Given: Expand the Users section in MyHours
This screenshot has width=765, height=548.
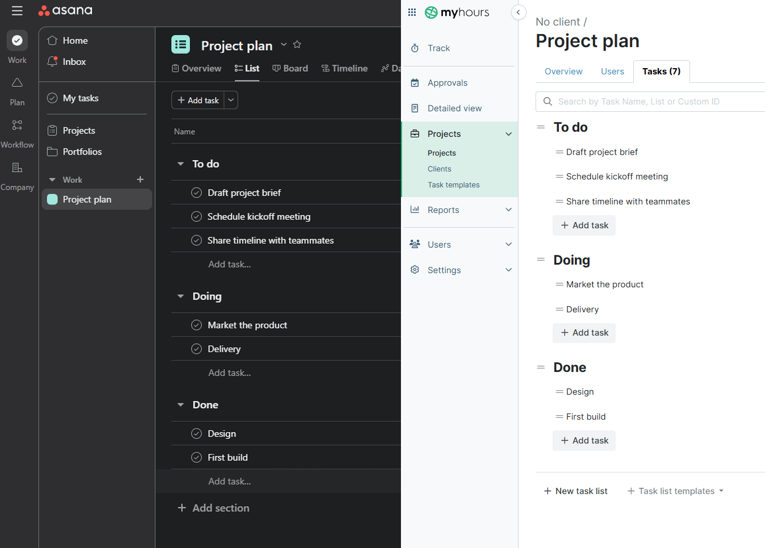Looking at the screenshot, I should [509, 244].
